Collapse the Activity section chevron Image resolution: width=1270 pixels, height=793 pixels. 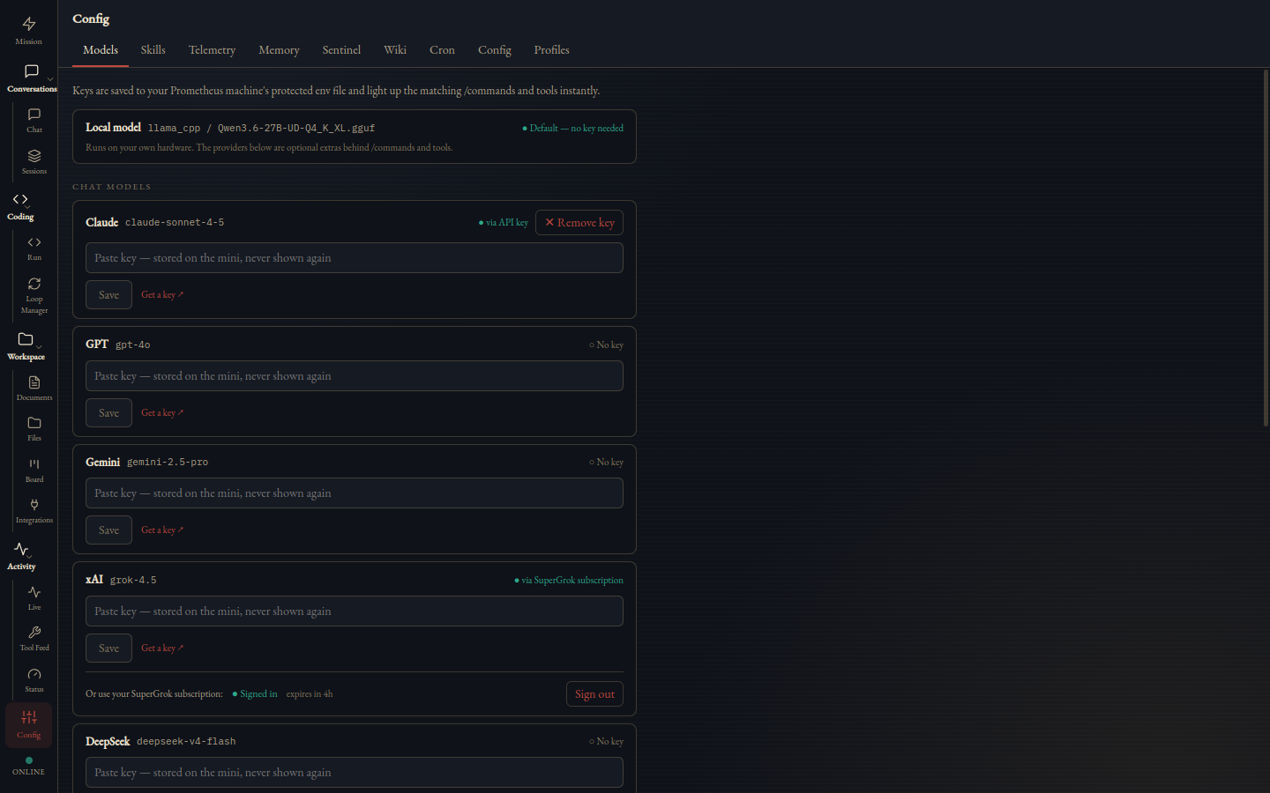29,556
